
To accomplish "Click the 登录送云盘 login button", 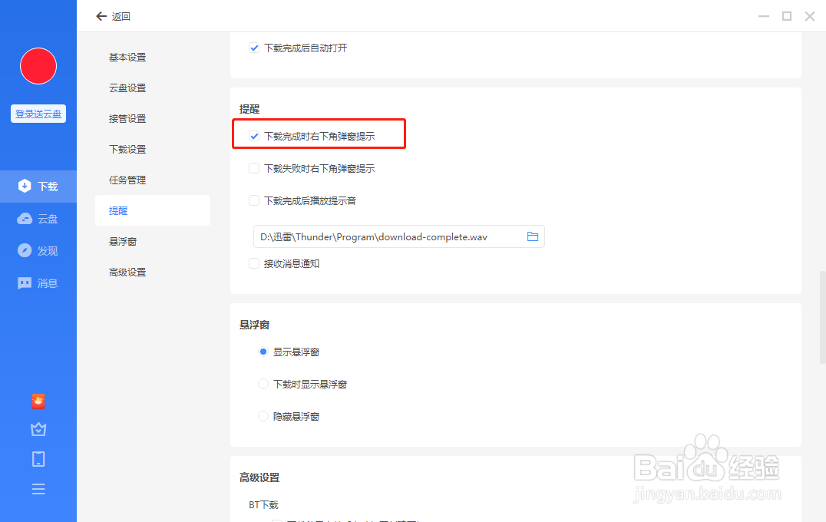I will point(38,113).
